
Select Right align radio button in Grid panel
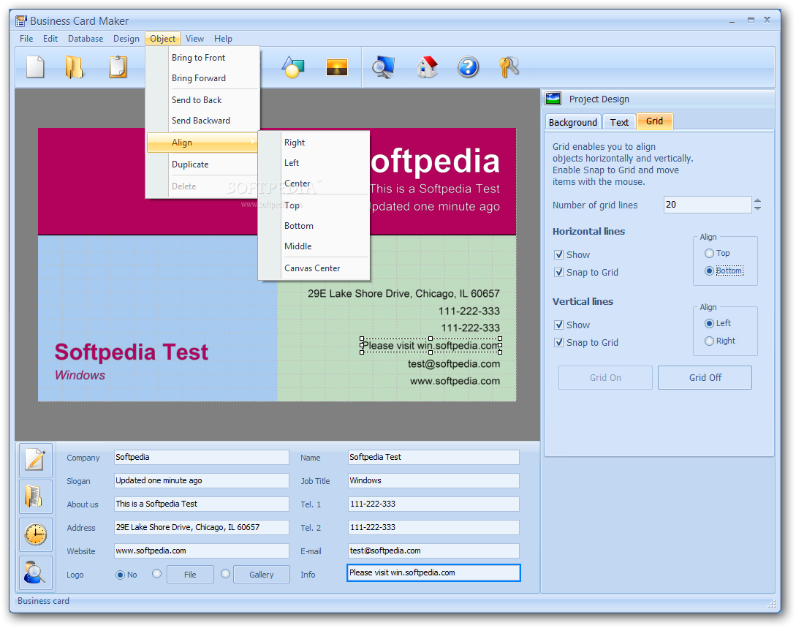point(709,341)
